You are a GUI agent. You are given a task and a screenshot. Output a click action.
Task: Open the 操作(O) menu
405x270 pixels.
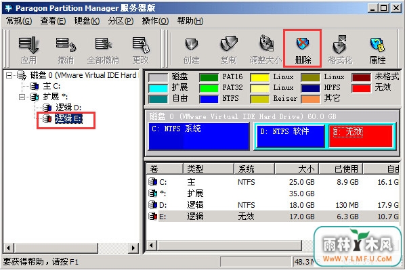coord(155,21)
